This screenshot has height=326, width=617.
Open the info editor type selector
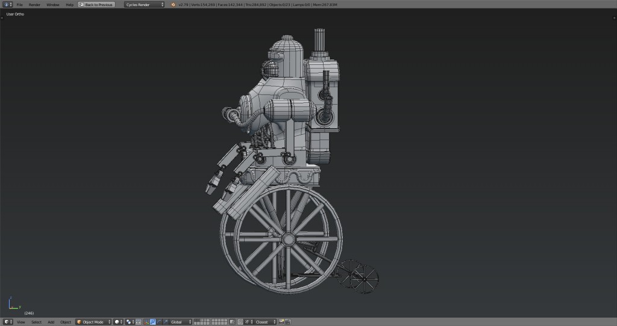[x=7, y=4]
